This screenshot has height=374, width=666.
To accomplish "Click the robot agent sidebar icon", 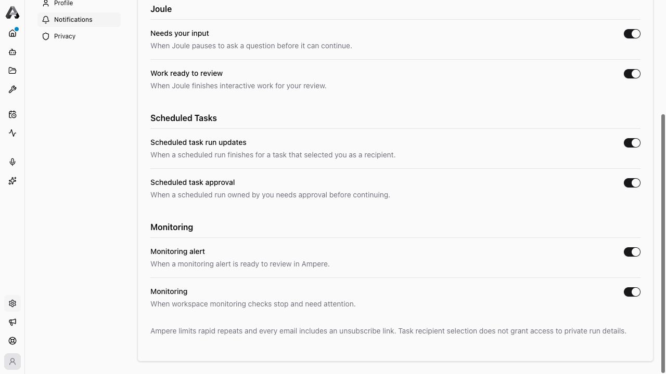I will pos(12,52).
